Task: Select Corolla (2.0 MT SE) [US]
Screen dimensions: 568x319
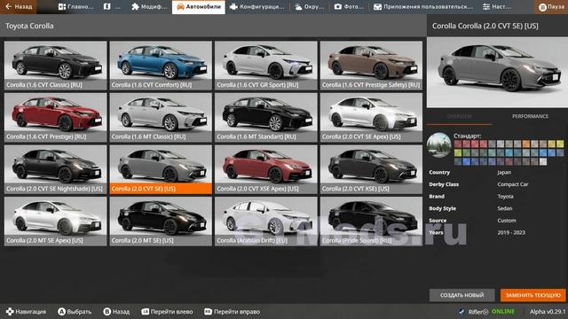Action: (x=161, y=221)
